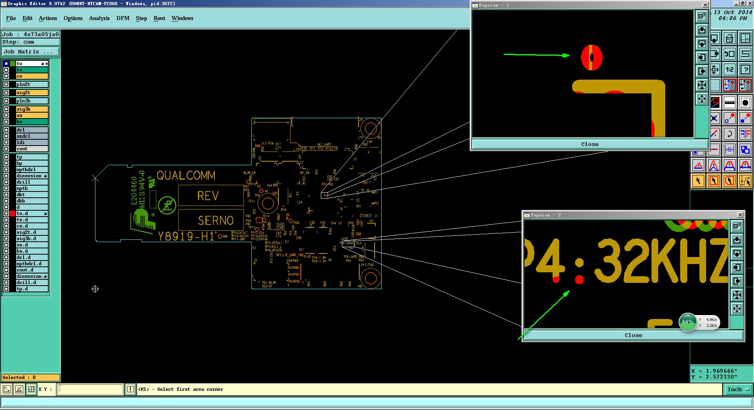Click the dimension arrows icon

tap(729, 149)
